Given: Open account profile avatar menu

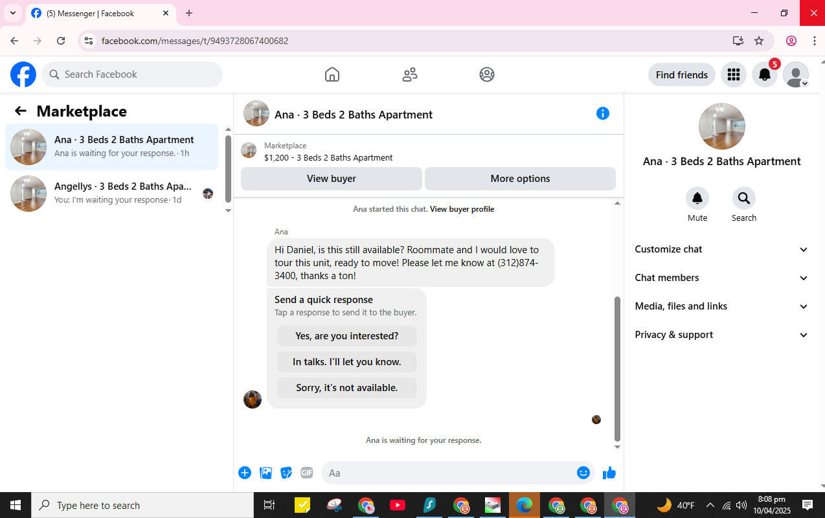Looking at the screenshot, I should pos(796,74).
